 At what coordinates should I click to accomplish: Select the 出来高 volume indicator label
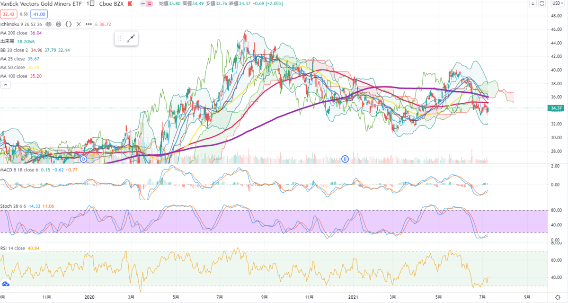[7, 42]
